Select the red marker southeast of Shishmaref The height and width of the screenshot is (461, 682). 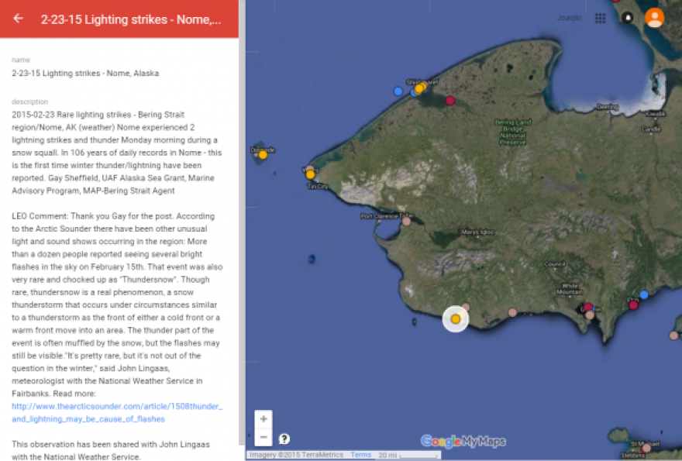coord(450,101)
